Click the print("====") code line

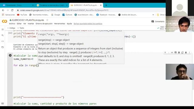tap(39, 97)
